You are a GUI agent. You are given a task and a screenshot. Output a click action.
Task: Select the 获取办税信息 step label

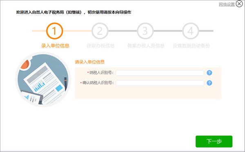coord(100,46)
